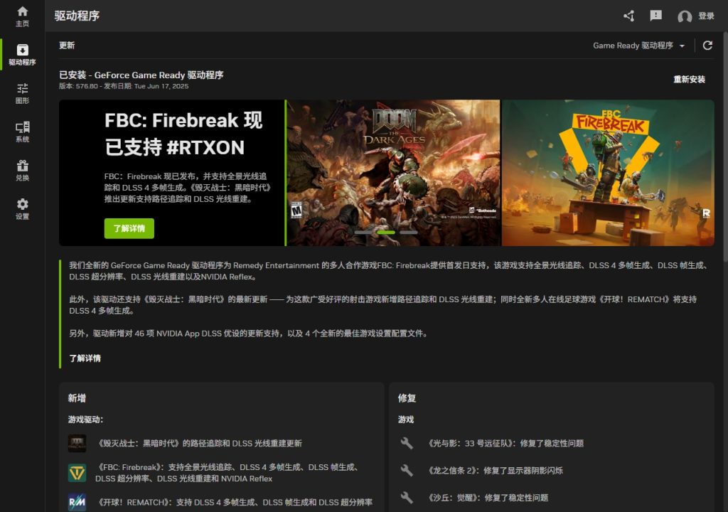Screen dimensions: 728x512
Task: Click the 《龙之信条 2》 display flicker fix text
Action: pos(495,471)
